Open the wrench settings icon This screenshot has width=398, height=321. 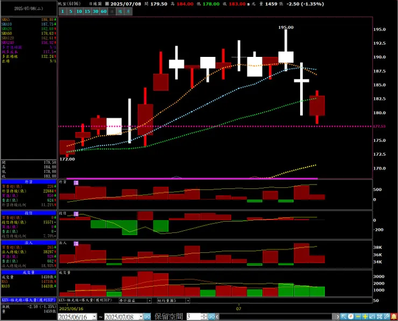386,317
